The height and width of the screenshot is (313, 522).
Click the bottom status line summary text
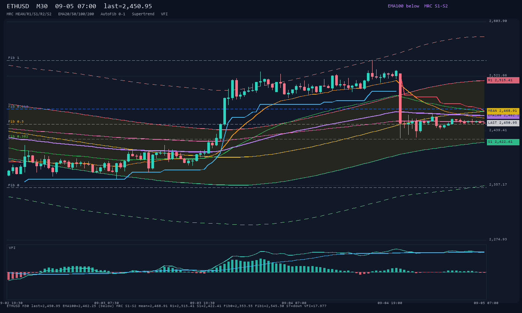pos(166,306)
